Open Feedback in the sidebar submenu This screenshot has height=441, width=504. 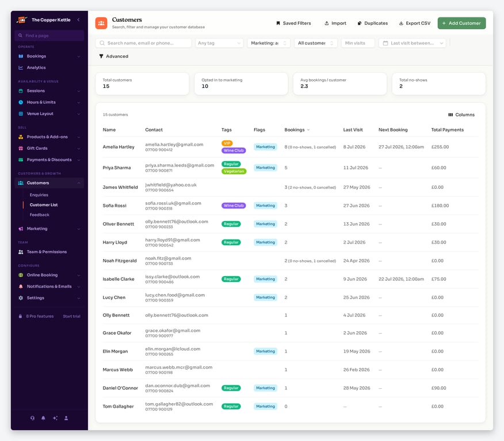click(40, 215)
